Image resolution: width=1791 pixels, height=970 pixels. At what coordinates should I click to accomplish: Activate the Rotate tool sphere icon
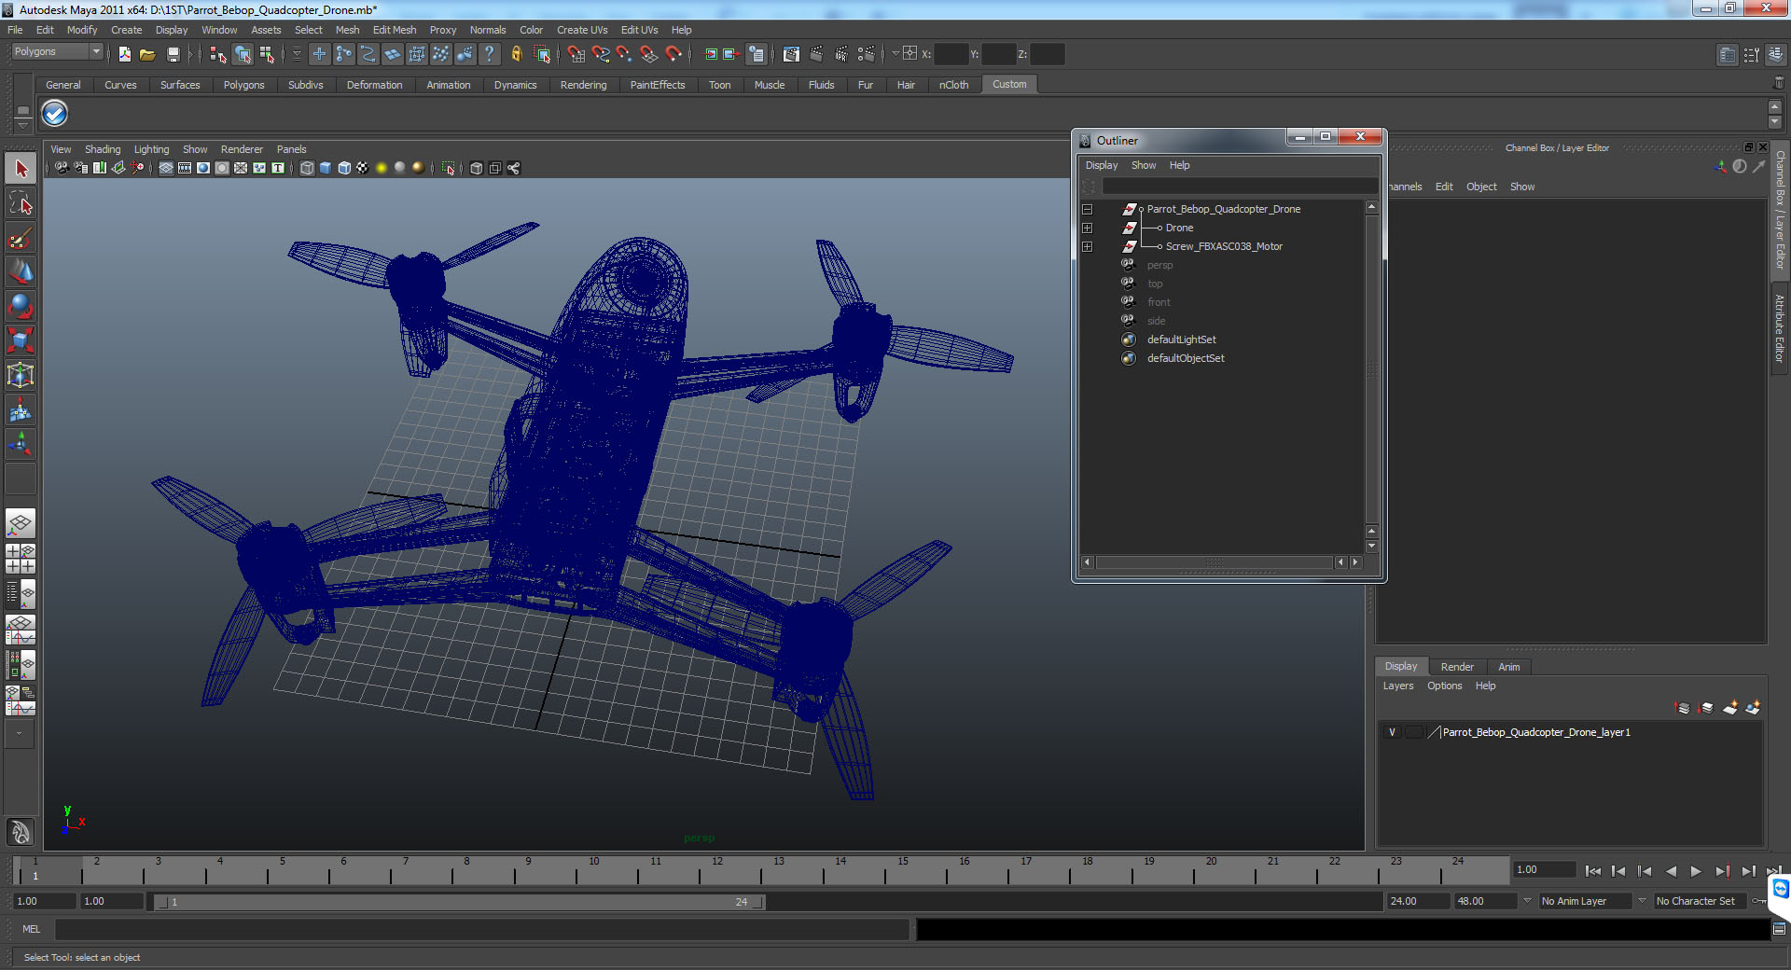(21, 306)
